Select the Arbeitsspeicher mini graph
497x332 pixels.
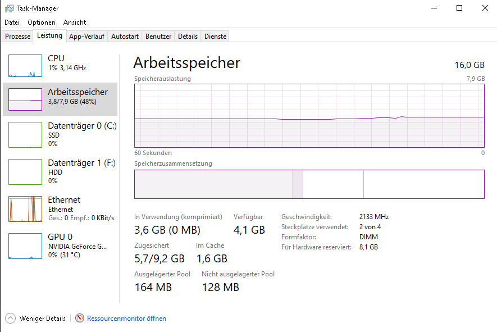(25, 99)
